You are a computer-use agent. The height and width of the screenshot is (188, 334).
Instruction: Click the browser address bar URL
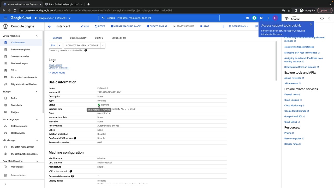tap(99, 10)
